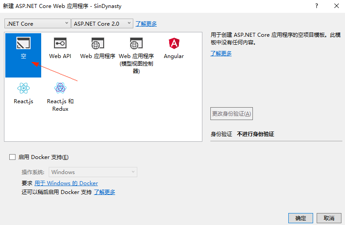Open the 操作系统 Windows dropdown
This screenshot has height=225, width=345.
tap(93, 172)
